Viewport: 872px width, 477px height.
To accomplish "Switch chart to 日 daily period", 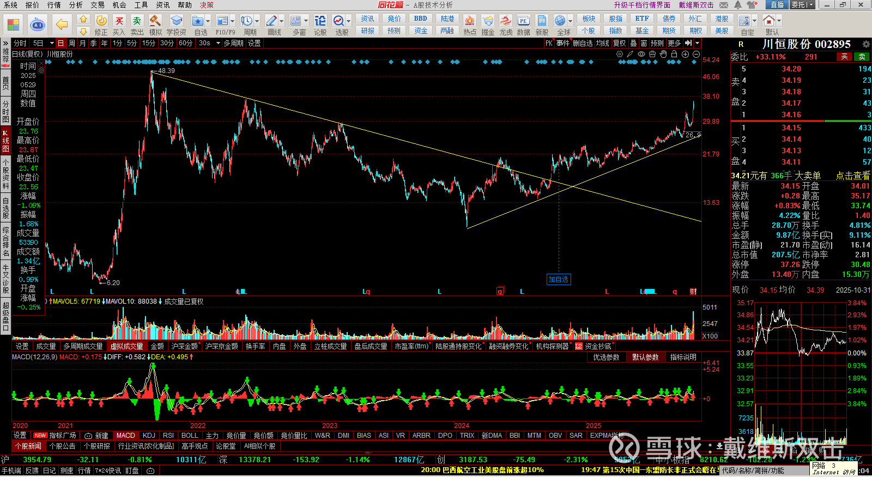I will (x=60, y=43).
